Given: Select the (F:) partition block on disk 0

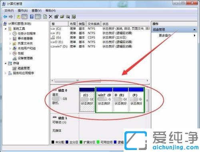Looking at the screenshot, I should click(136, 100).
